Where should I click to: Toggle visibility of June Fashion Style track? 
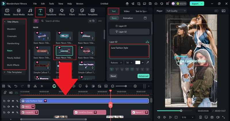(13, 101)
